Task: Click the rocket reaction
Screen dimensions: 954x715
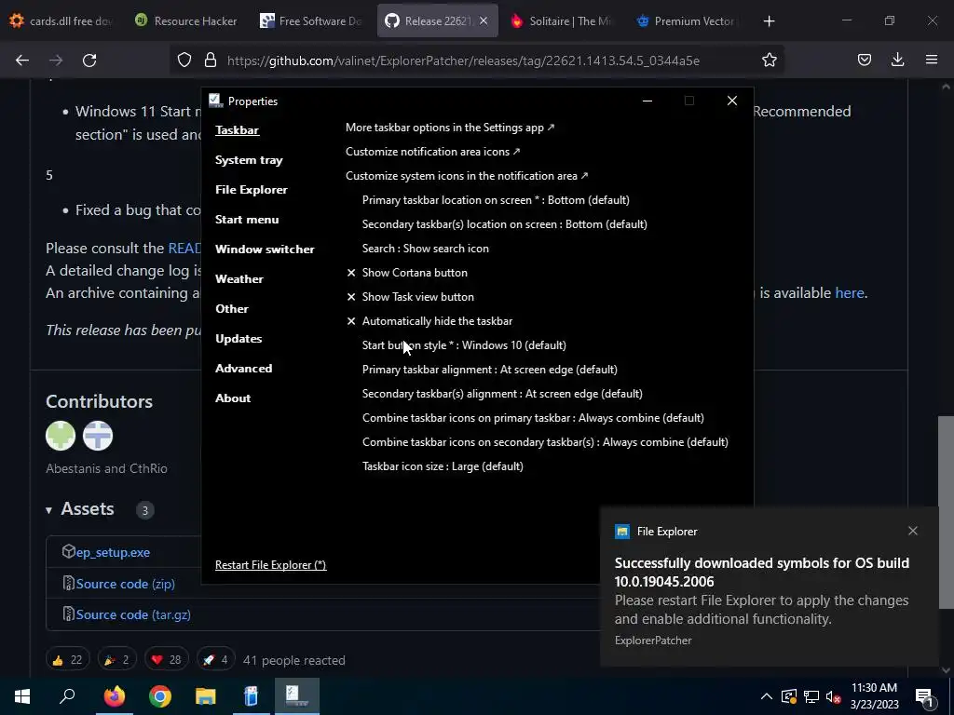Action: coord(215,660)
